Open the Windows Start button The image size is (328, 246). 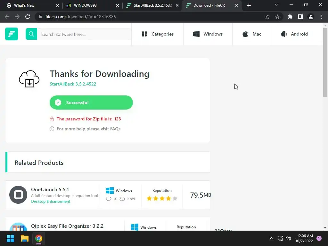(x=10, y=238)
